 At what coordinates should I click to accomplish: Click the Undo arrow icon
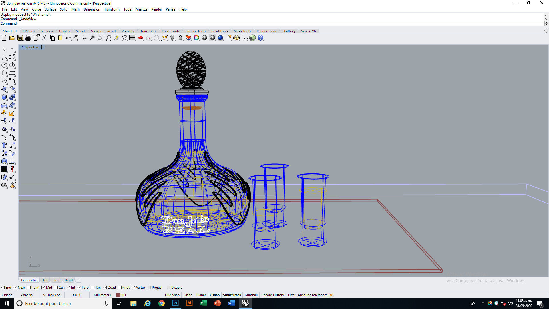(68, 38)
